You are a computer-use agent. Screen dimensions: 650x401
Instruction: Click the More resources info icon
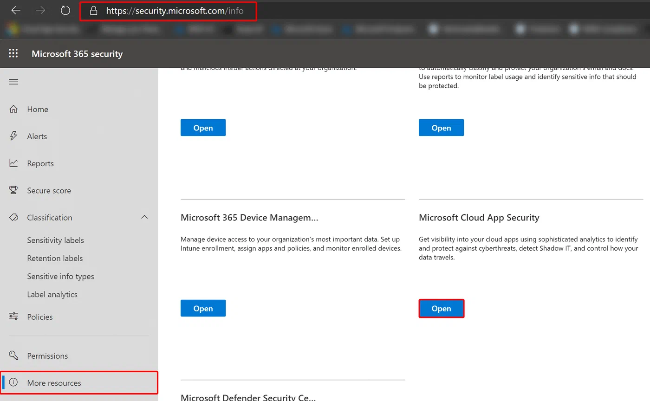(x=13, y=382)
